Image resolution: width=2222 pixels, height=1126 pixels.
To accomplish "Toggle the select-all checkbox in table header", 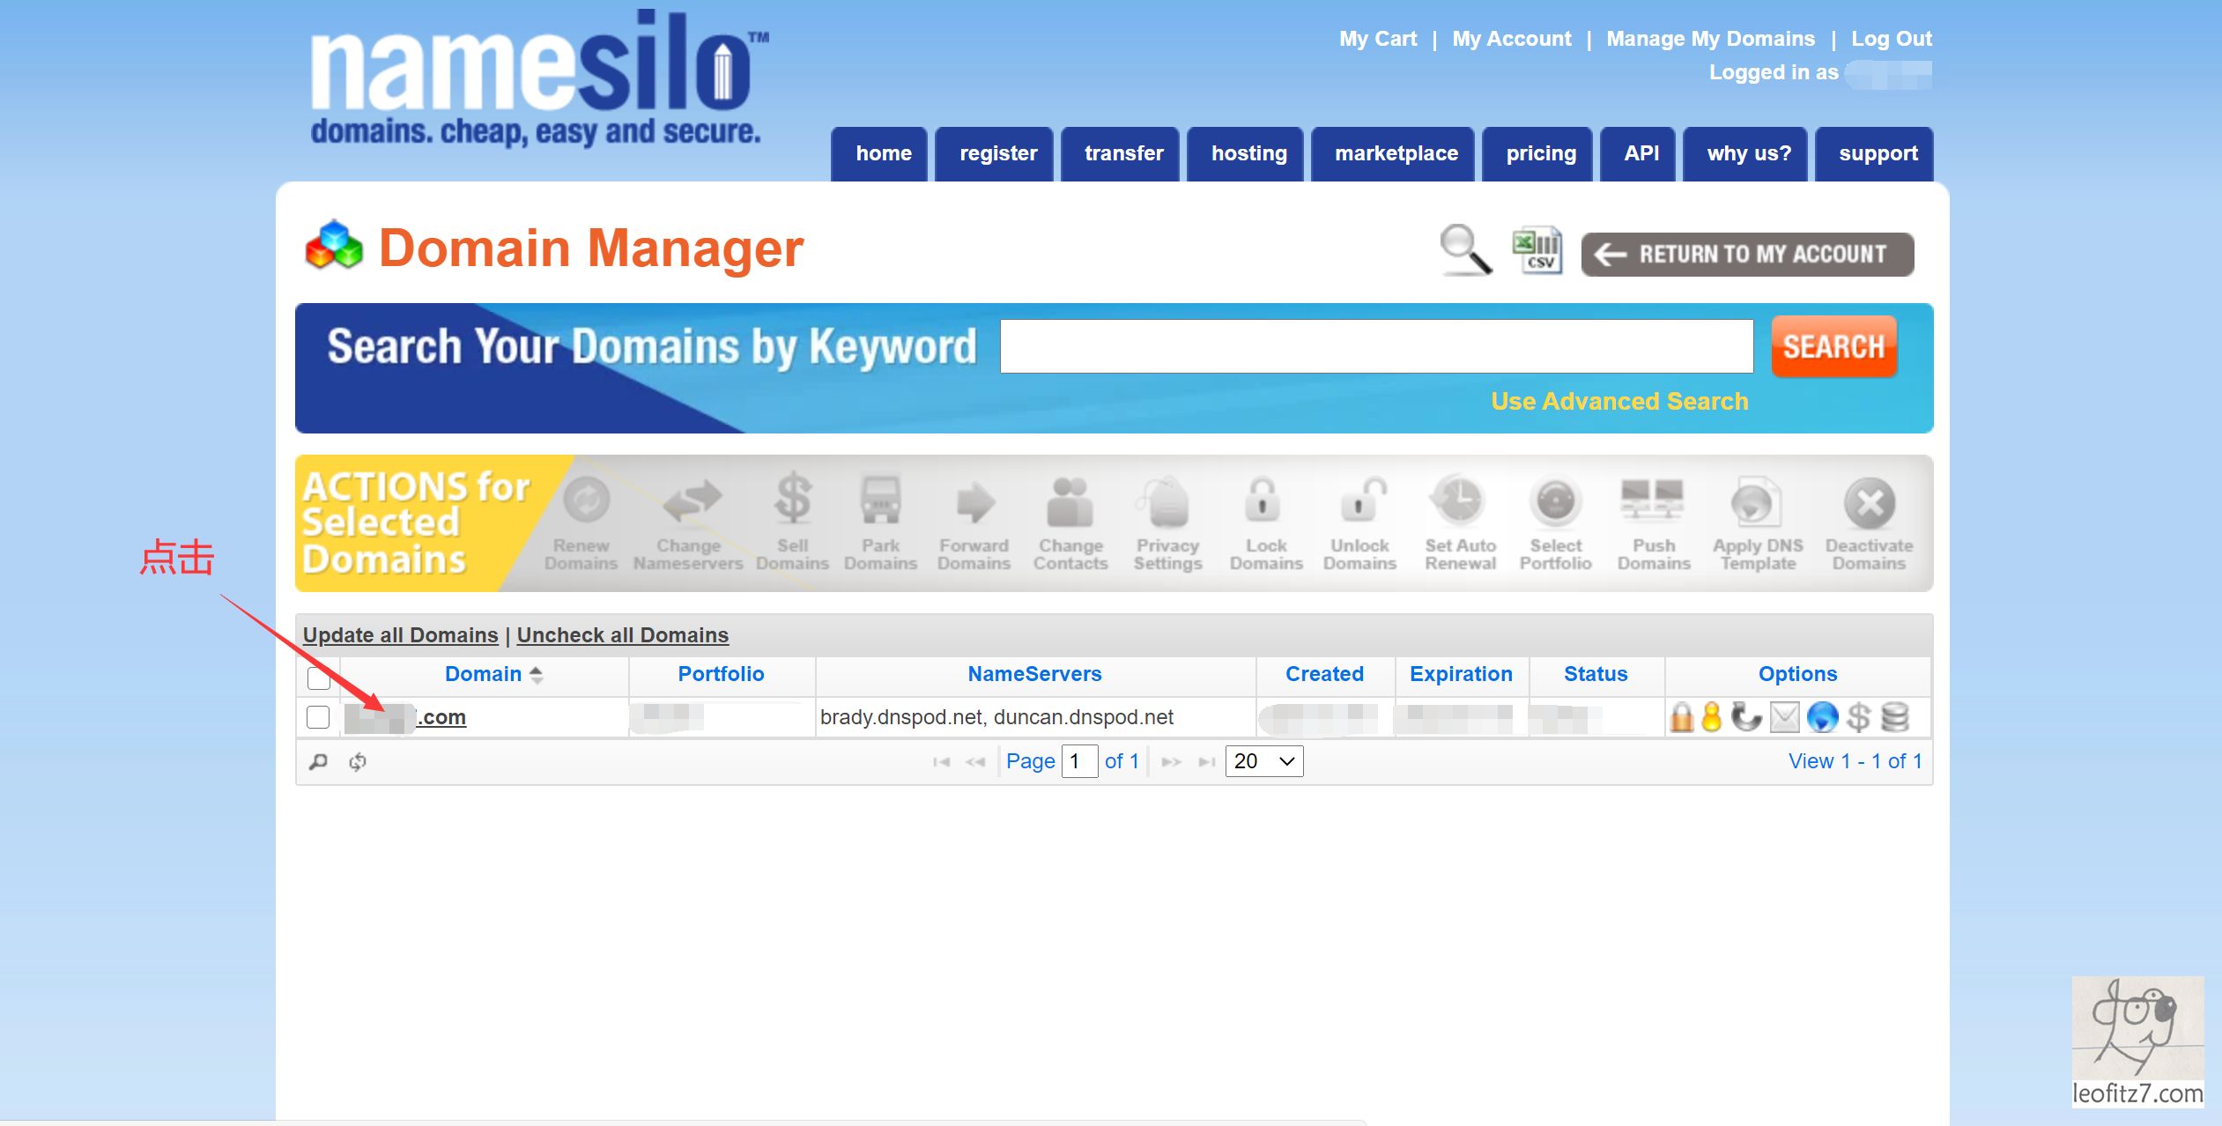I will [318, 678].
